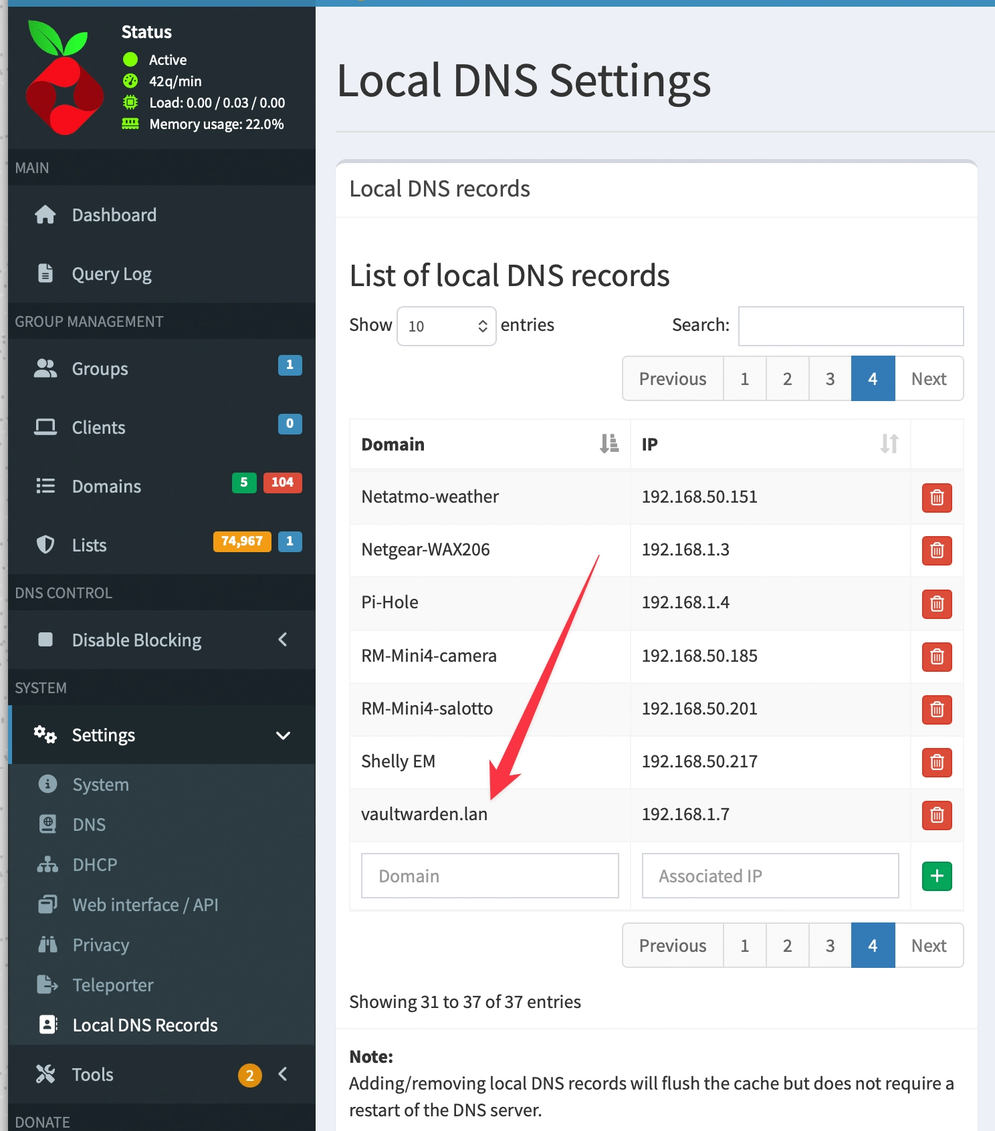This screenshot has height=1131, width=995.
Task: Expand the Tools menu arrow
Action: click(x=283, y=1074)
